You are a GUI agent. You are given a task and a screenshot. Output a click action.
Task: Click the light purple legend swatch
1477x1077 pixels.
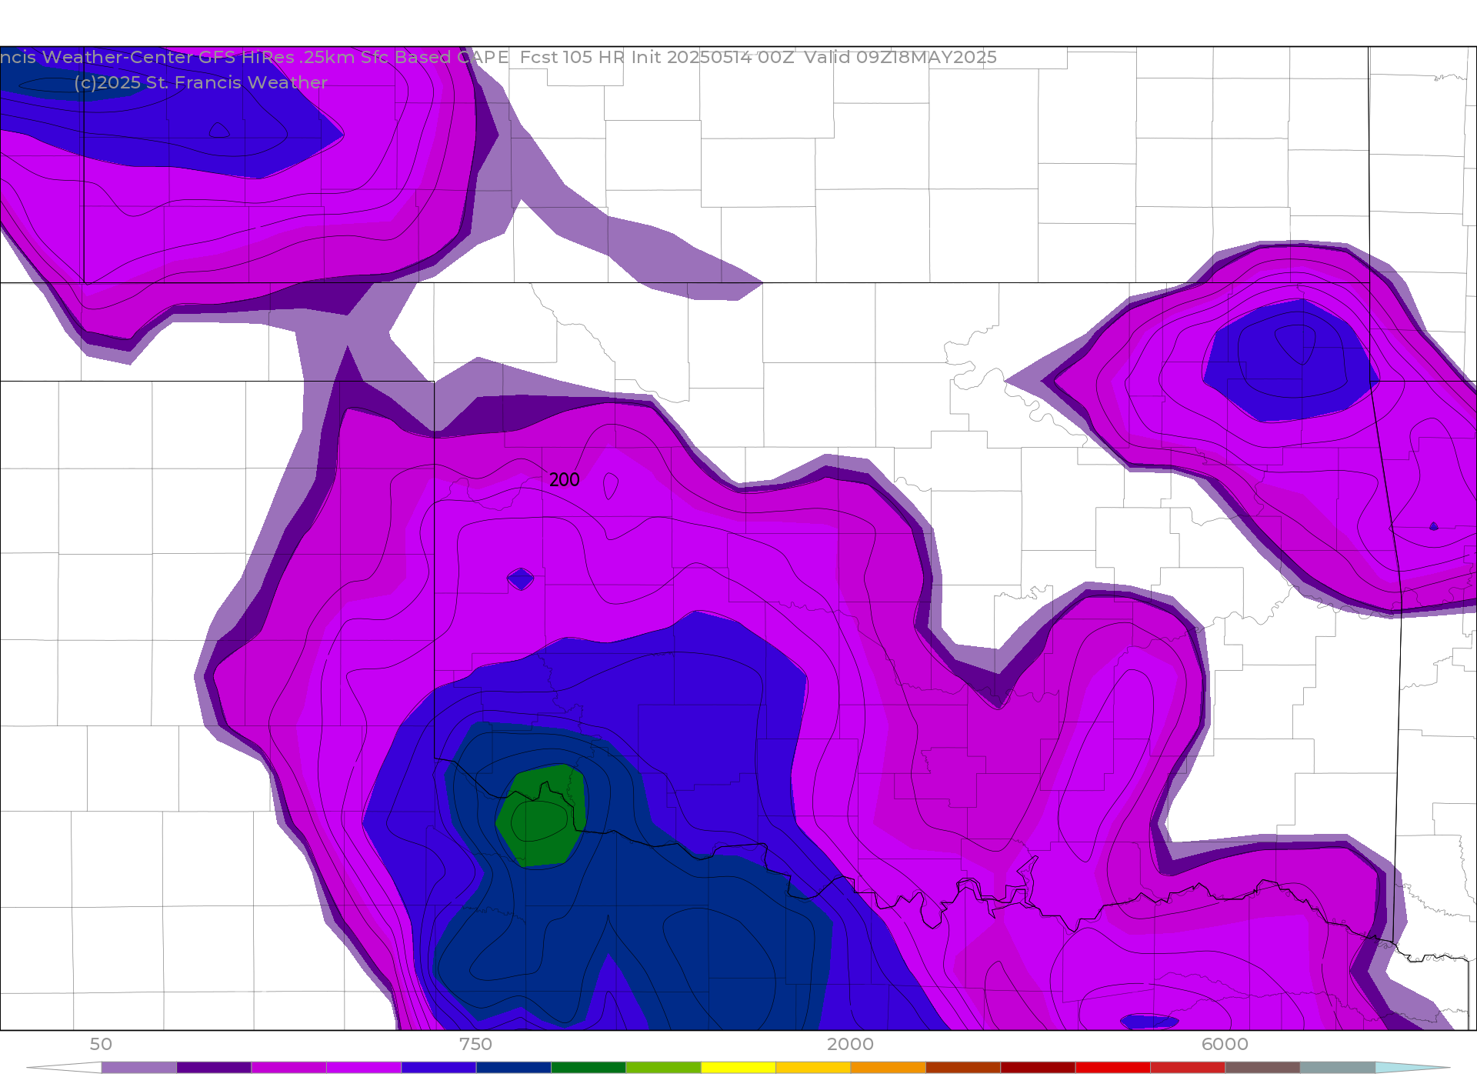click(138, 1068)
